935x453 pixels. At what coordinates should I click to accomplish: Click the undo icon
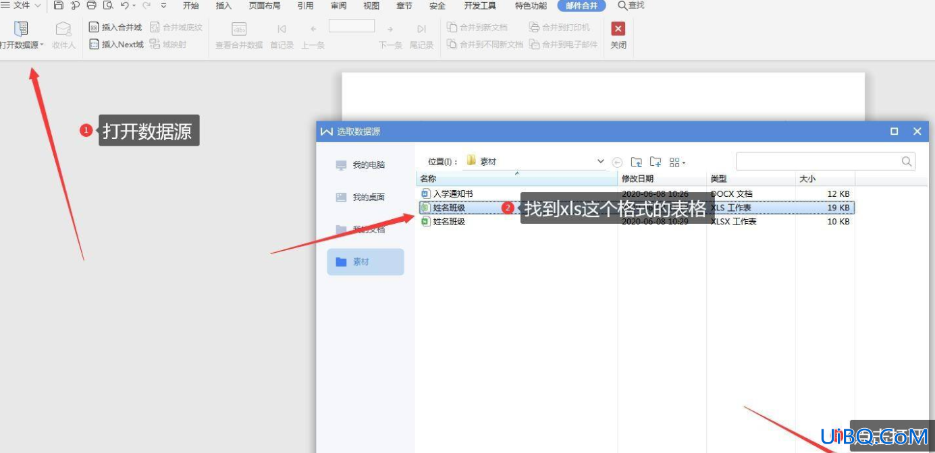[x=124, y=5]
